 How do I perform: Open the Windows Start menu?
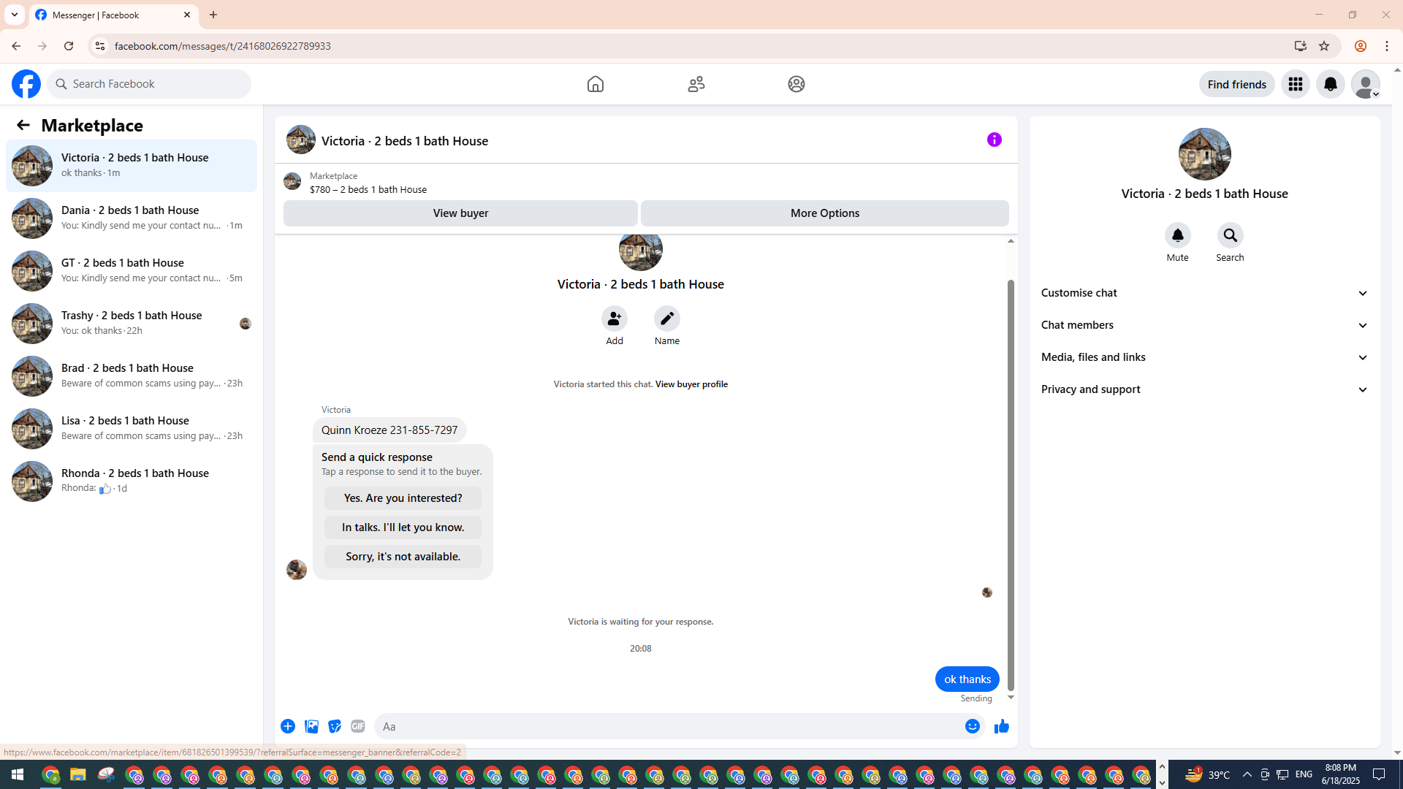pos(18,774)
